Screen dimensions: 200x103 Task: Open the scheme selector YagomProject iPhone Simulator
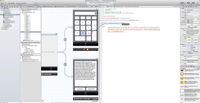point(20,3)
